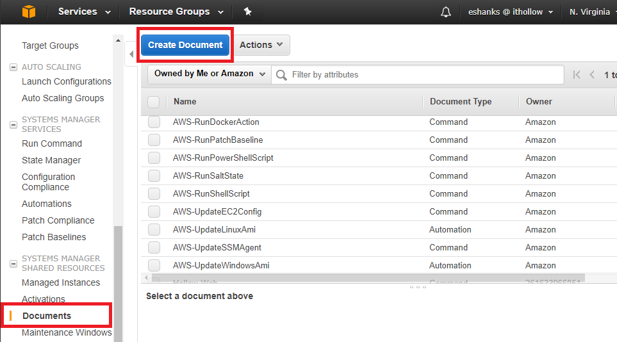Go to previous page of results

click(x=592, y=75)
